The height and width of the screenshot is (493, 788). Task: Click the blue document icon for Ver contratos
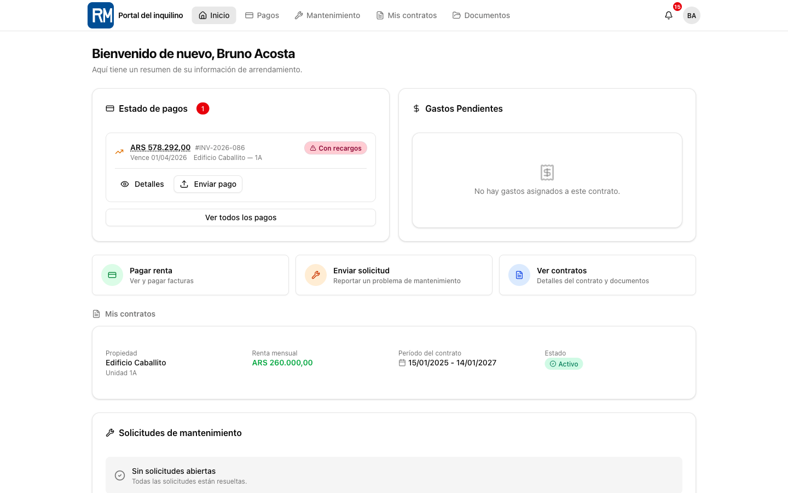(519, 275)
